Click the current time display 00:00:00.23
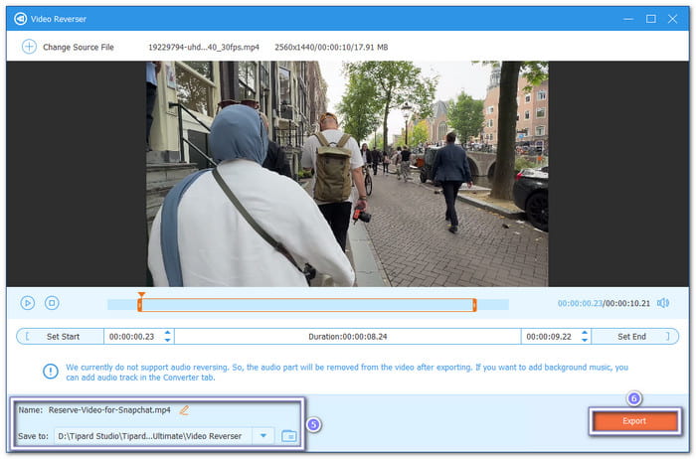Image resolution: width=696 pixels, height=459 pixels. click(x=580, y=304)
